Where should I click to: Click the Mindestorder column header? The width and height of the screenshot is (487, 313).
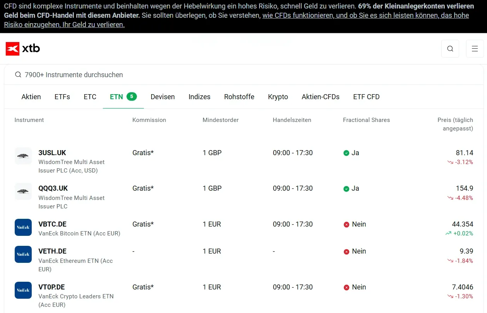[x=220, y=120]
